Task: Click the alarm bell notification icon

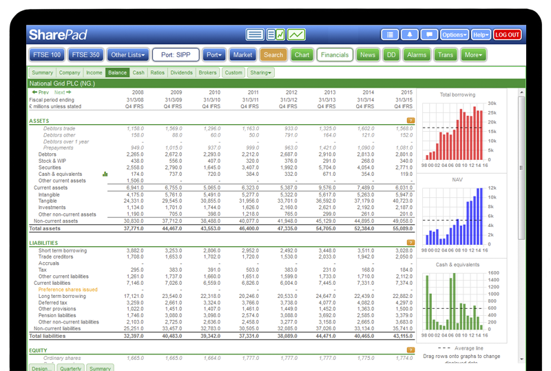Action: [x=410, y=34]
